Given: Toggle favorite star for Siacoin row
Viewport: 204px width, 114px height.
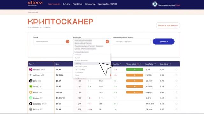Looking at the screenshot, I should click(x=176, y=98).
